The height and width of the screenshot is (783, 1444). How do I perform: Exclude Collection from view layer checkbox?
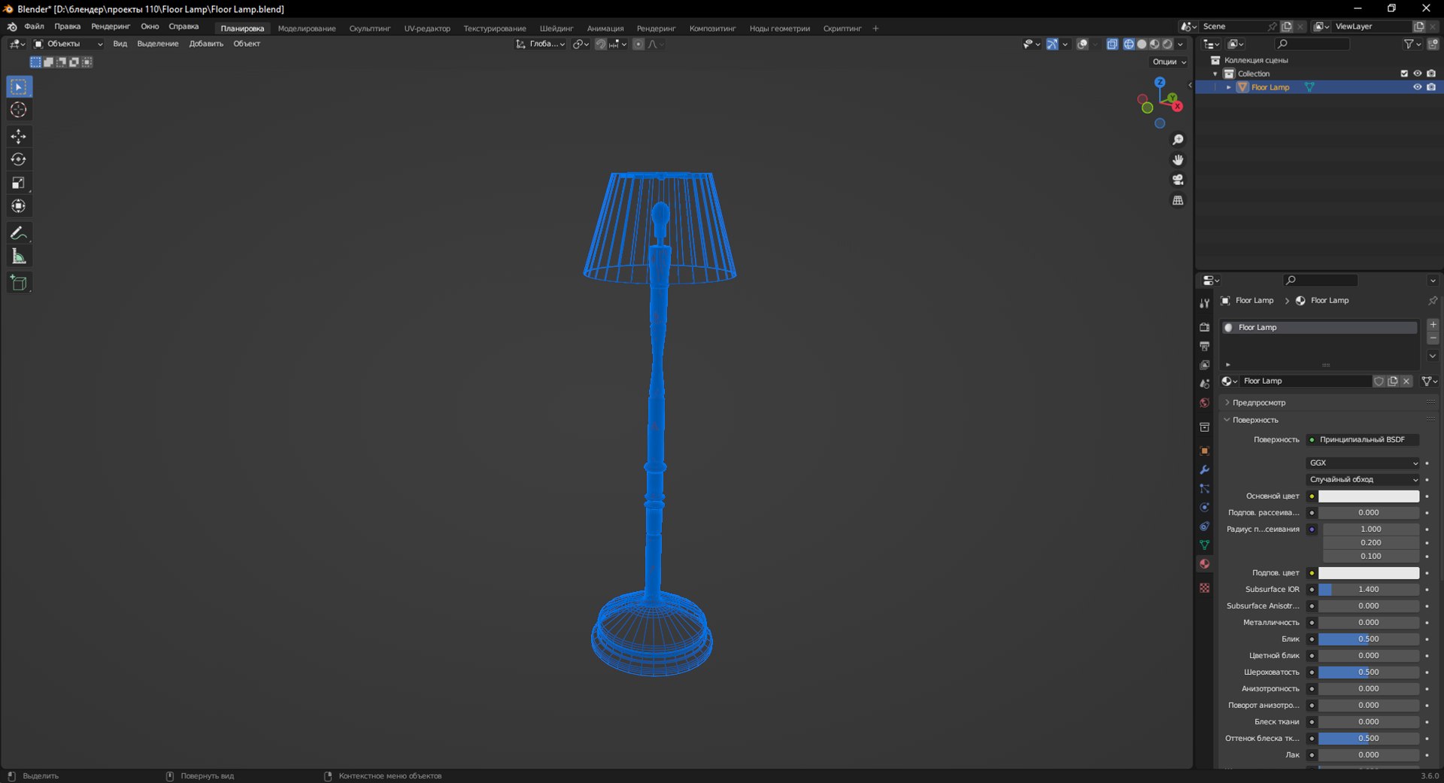point(1404,74)
